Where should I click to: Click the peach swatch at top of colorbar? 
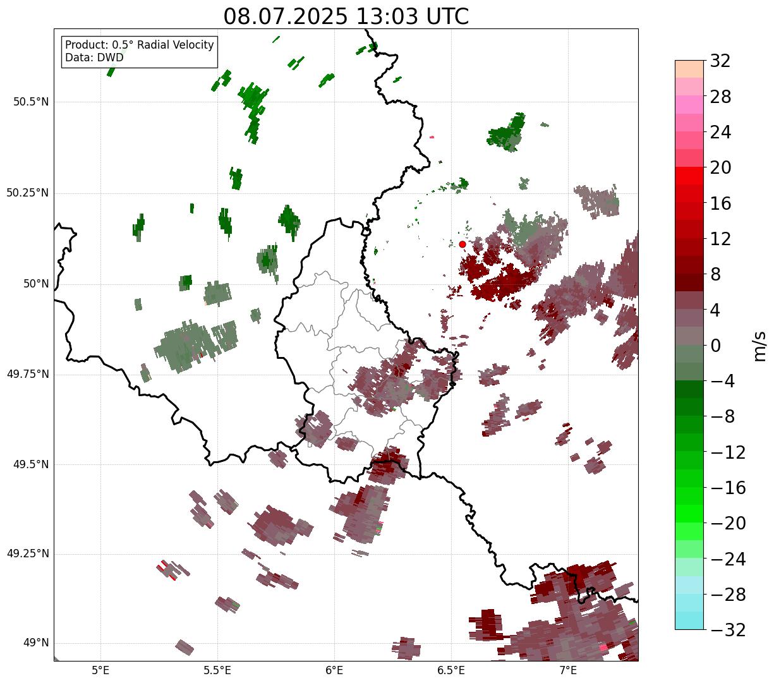(x=689, y=69)
